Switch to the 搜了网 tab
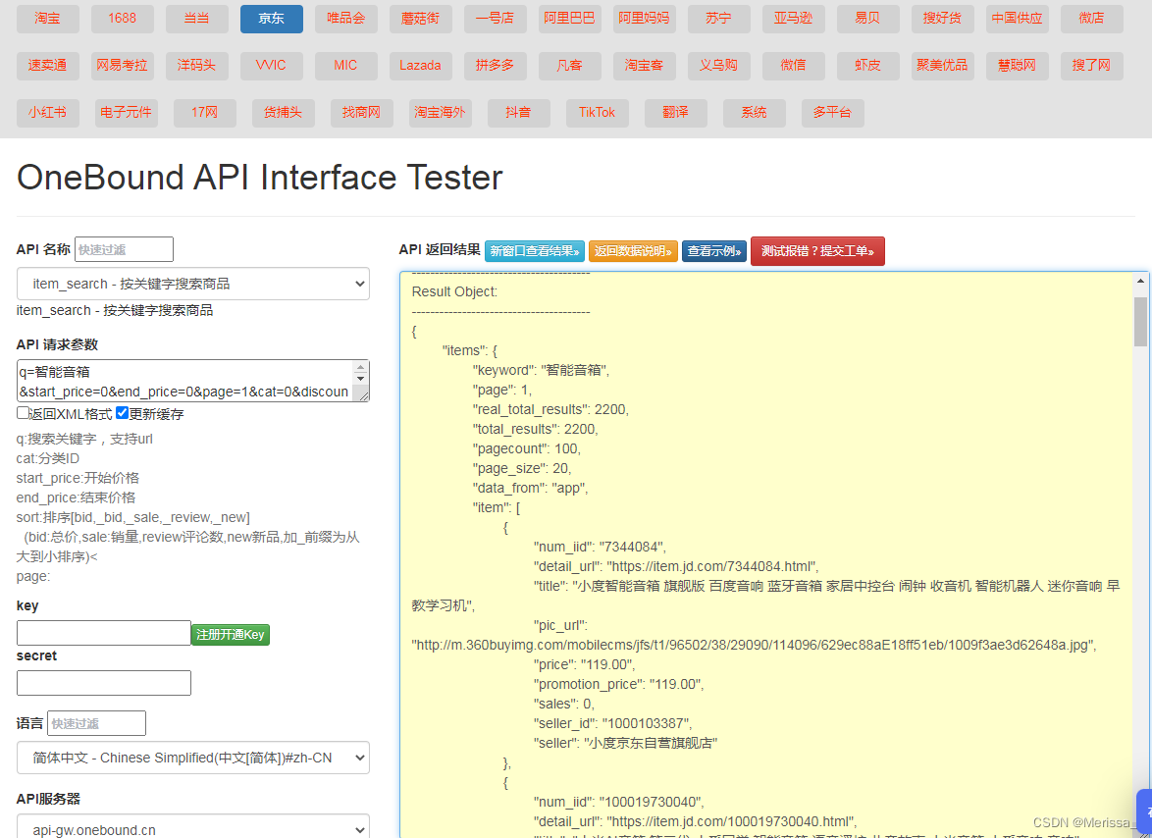Screen dimensions: 1152x838 tap(1092, 66)
